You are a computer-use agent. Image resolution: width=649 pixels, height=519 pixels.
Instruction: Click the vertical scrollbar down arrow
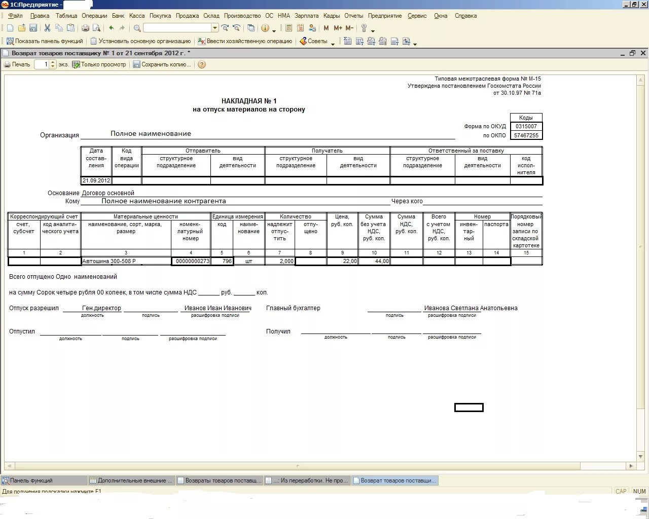pyautogui.click(x=641, y=457)
